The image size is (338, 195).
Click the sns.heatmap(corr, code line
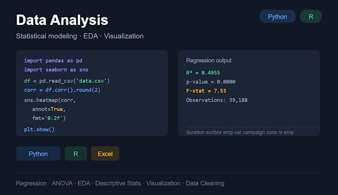50,100
